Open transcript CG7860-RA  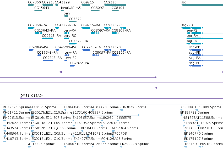point(38,25)
